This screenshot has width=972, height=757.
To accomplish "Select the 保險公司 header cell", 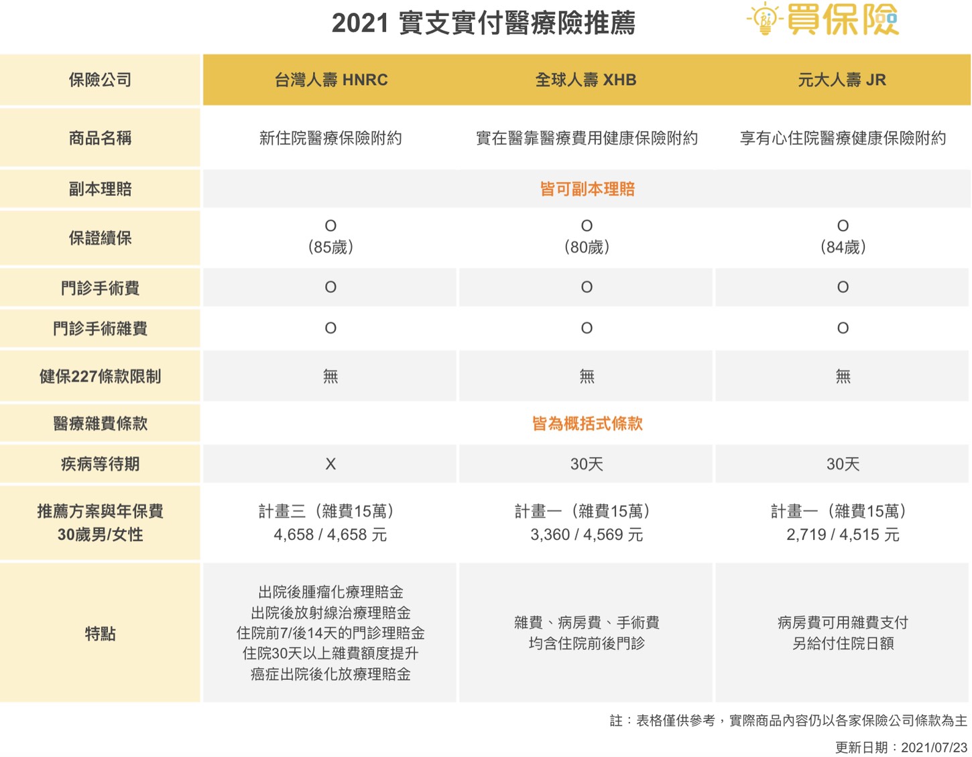I will [x=100, y=80].
